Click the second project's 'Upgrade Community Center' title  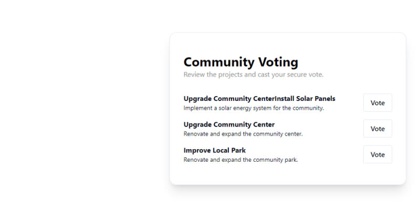coord(229,124)
